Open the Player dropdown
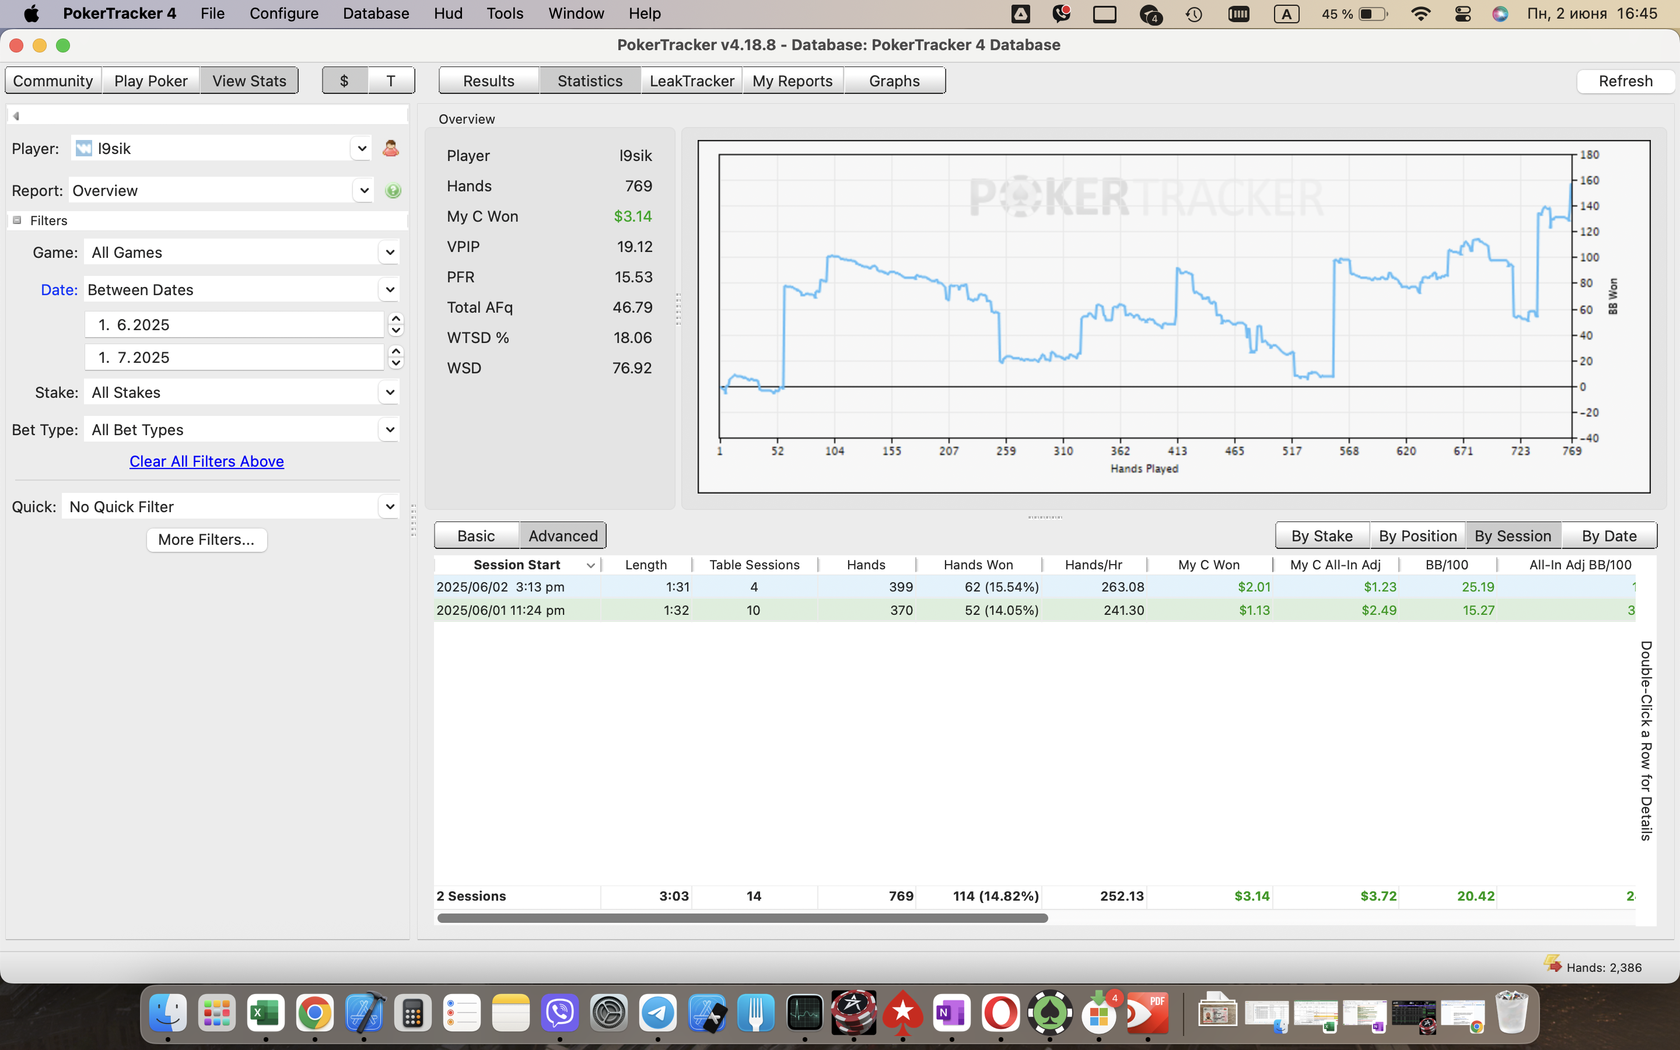 click(x=362, y=148)
